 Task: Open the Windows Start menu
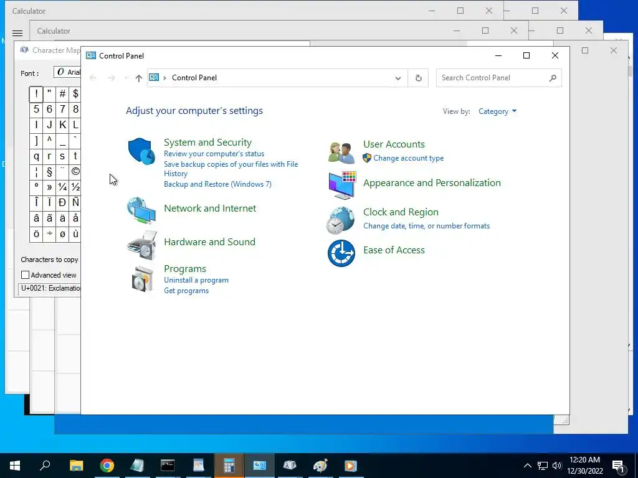pos(15,466)
